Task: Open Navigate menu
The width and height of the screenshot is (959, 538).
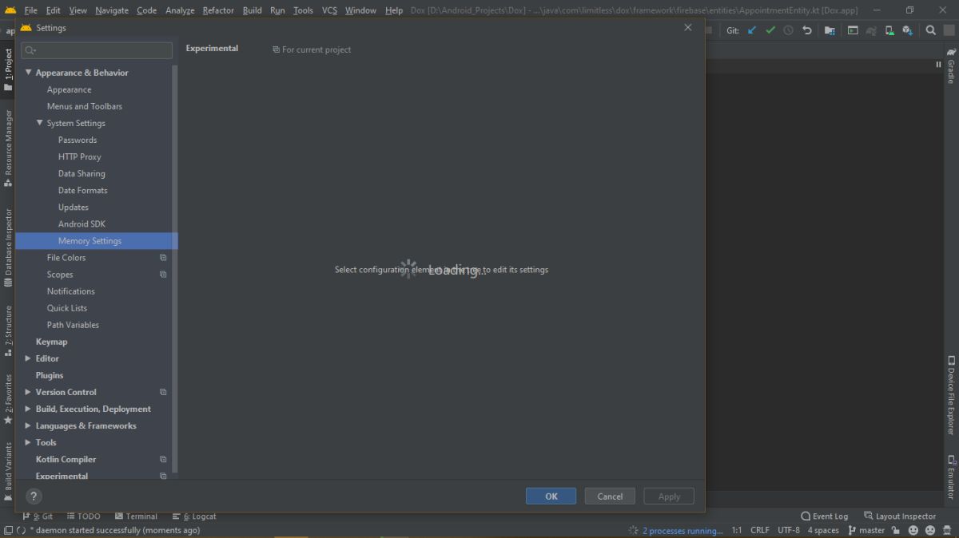Action: click(x=112, y=10)
